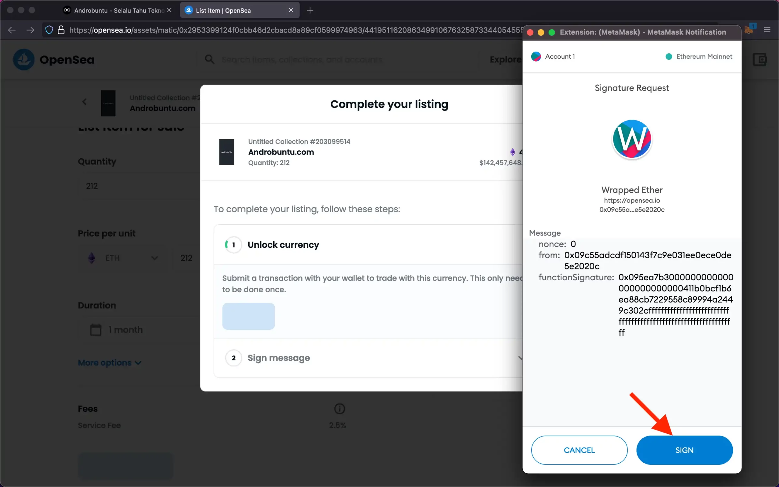Image resolution: width=779 pixels, height=487 pixels.
Task: Expand More options section
Action: pos(110,363)
